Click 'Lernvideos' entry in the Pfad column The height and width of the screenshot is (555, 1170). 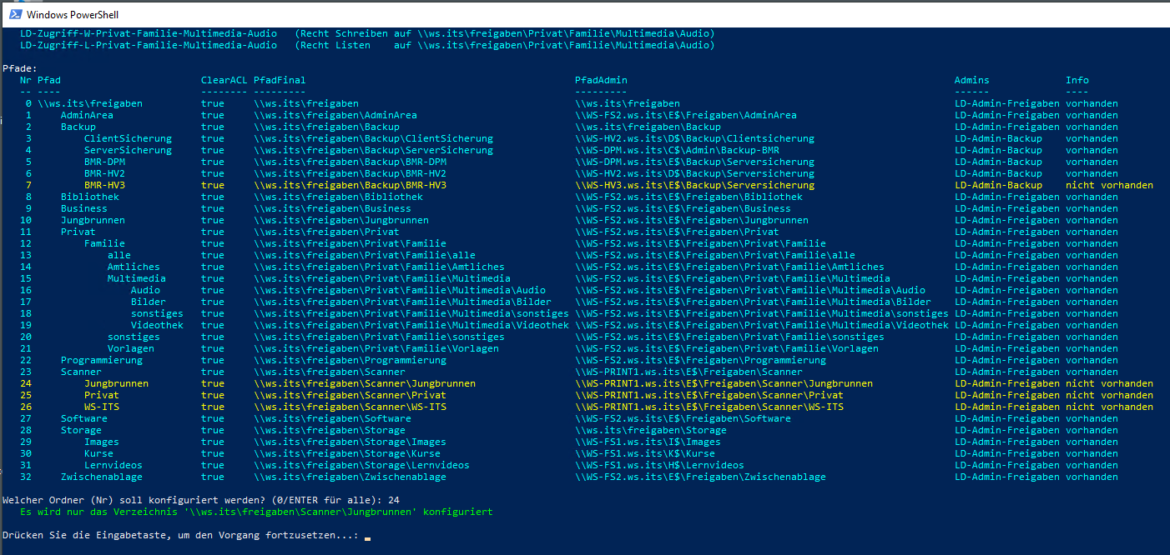click(113, 465)
